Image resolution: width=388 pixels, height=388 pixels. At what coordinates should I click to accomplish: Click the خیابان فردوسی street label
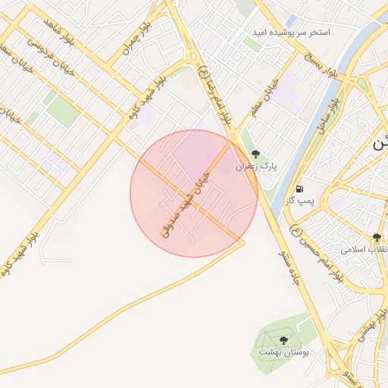tap(52, 58)
